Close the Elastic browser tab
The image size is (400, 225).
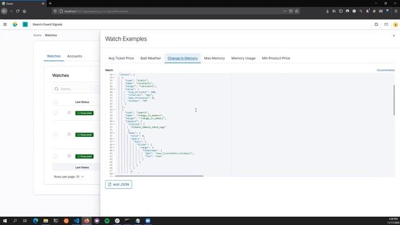(43, 4)
